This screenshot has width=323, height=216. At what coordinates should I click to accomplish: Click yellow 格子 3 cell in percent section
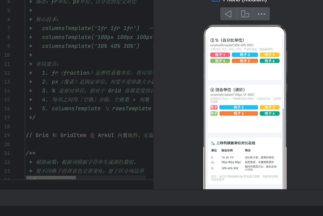click(x=270, y=55)
